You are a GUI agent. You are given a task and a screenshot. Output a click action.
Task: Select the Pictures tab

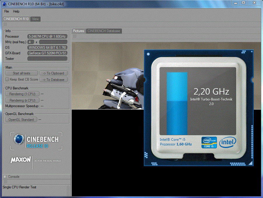point(78,31)
